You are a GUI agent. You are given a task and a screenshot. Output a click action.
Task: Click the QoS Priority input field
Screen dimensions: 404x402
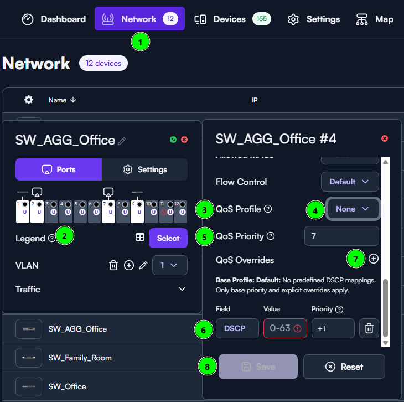341,236
